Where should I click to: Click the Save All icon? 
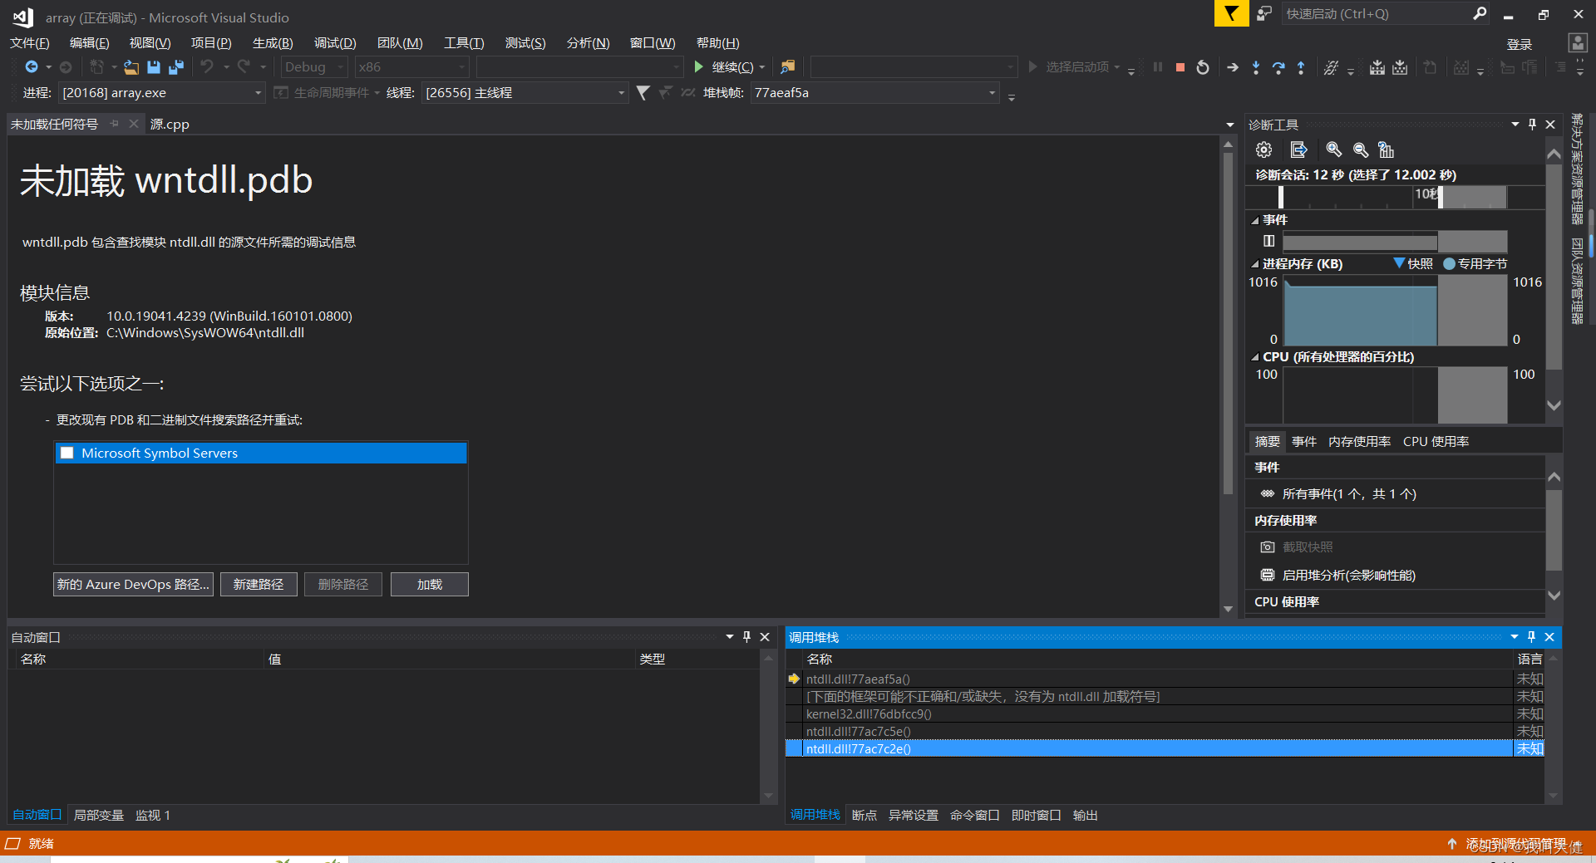tap(176, 67)
